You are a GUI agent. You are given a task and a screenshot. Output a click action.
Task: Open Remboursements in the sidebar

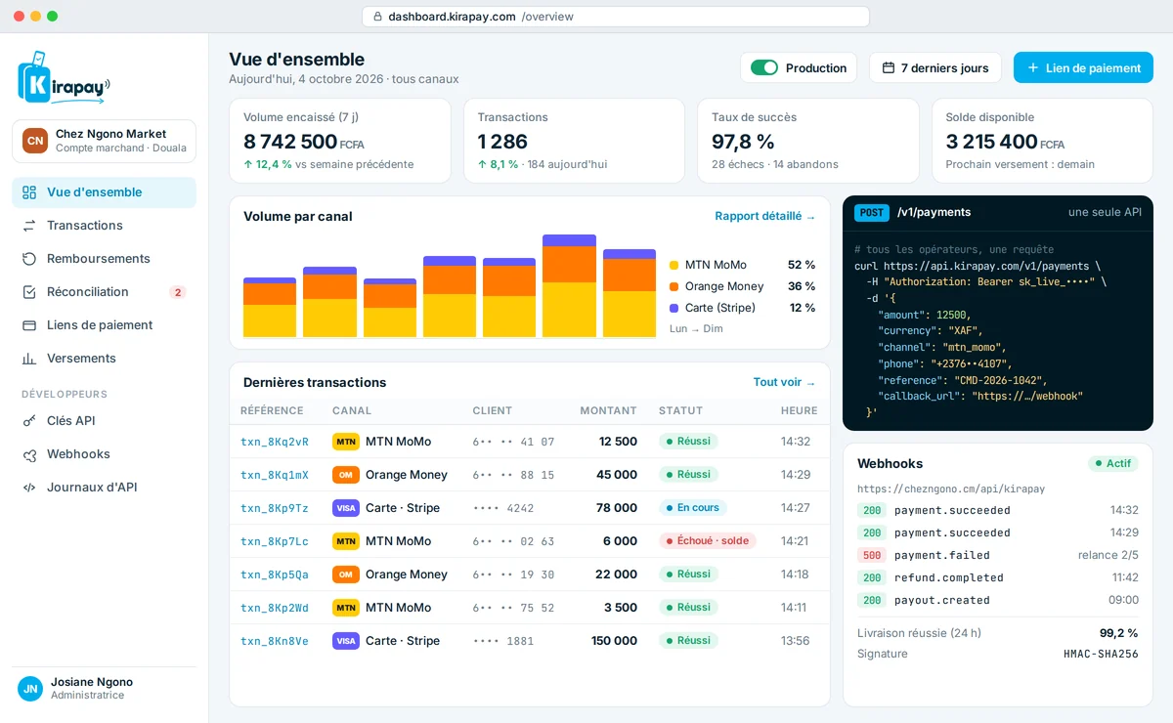pos(104,259)
